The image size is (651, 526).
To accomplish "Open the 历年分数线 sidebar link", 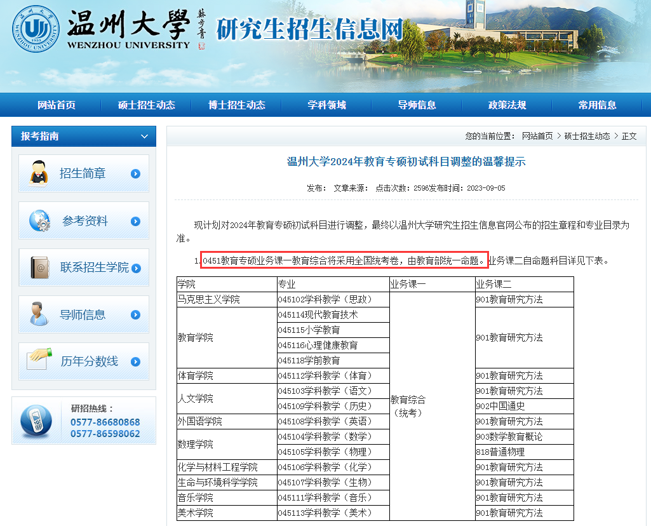I will 83,361.
